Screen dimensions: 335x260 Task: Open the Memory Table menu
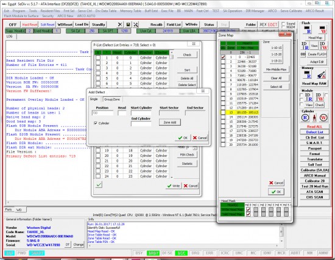point(130,11)
